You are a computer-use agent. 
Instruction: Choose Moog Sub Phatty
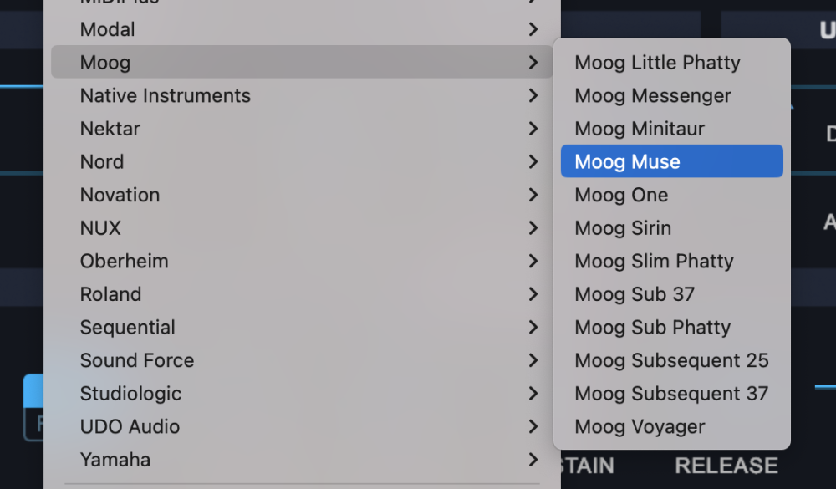click(x=652, y=327)
